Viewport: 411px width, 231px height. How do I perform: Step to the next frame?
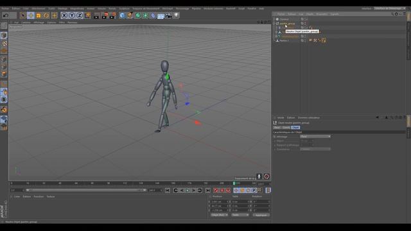pos(194,191)
